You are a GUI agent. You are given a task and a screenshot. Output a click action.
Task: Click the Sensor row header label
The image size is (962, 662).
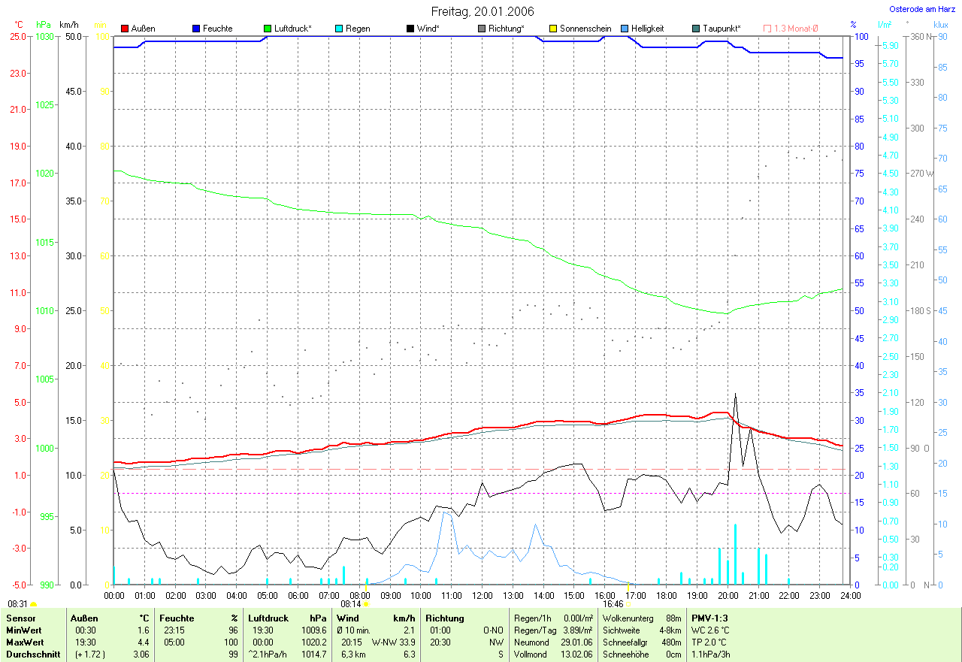pos(21,618)
